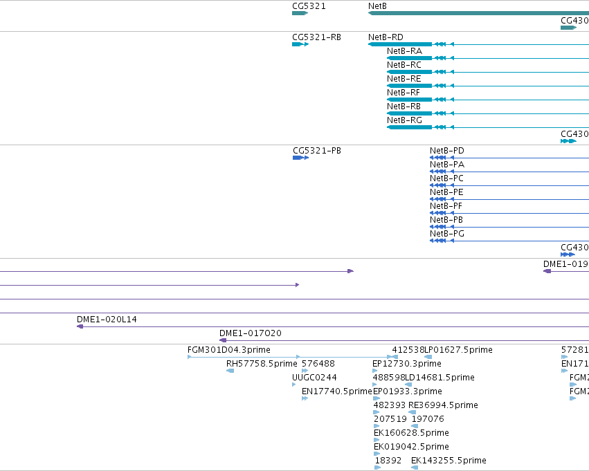Screen dimensions: 589x471
Task: Click the NetB-RB transcript label
Action: 404,107
